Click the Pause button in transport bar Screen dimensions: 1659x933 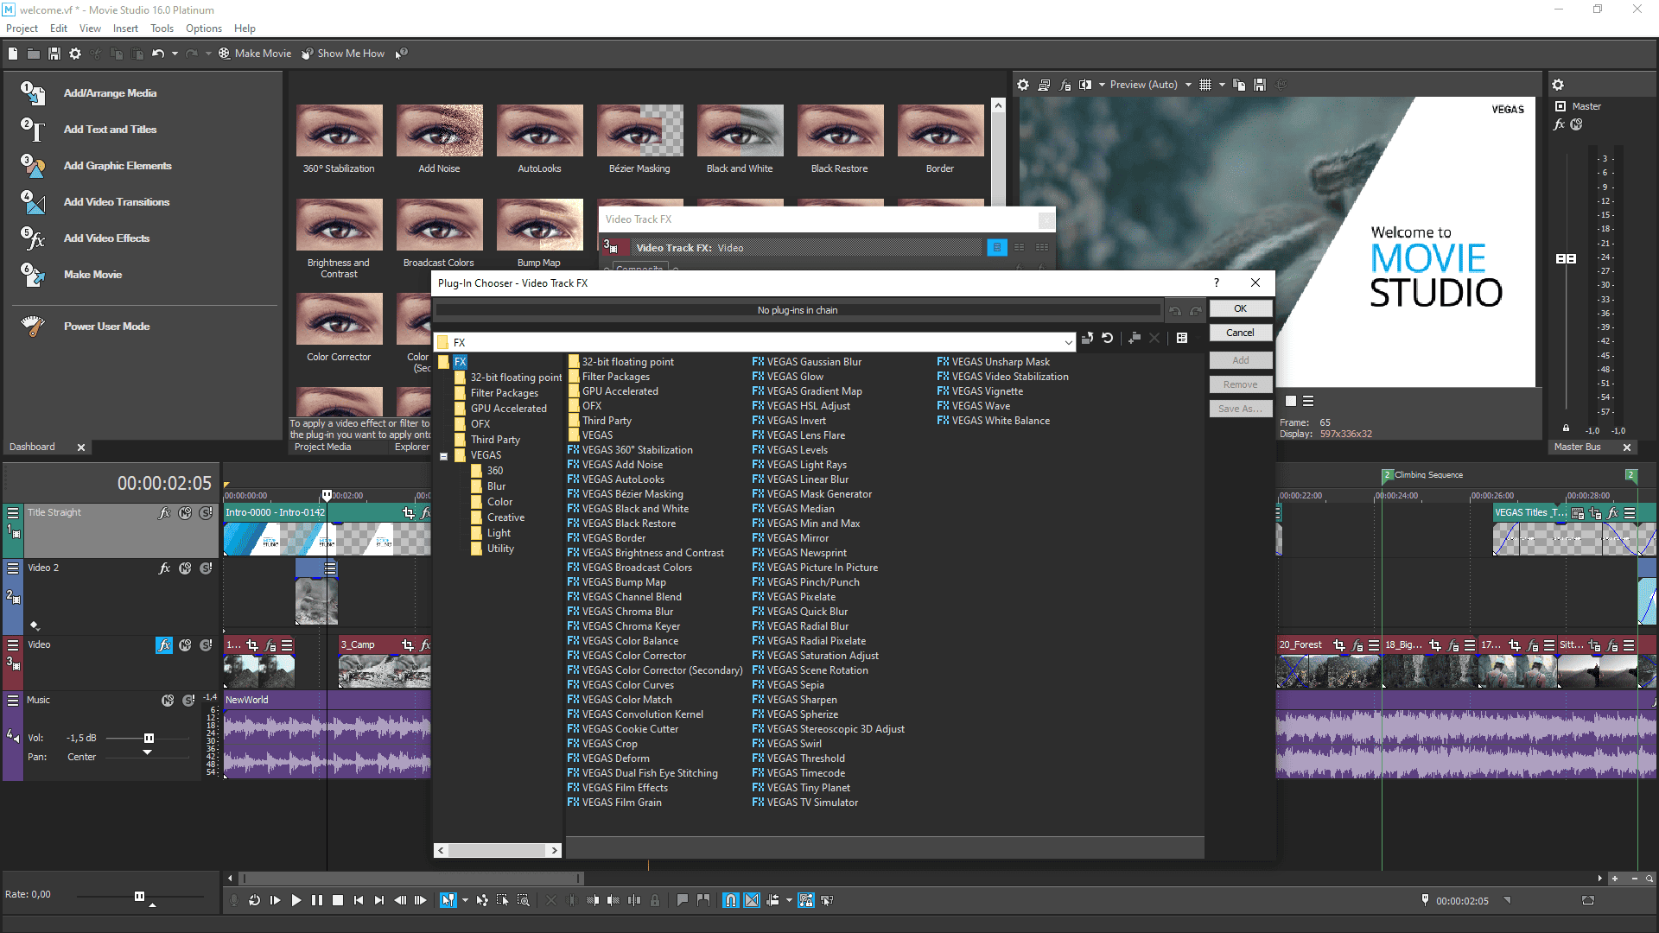tap(317, 900)
